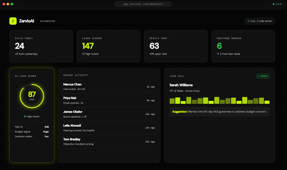Open the Leila Ahmadi activity row

pyautogui.click(x=109, y=128)
